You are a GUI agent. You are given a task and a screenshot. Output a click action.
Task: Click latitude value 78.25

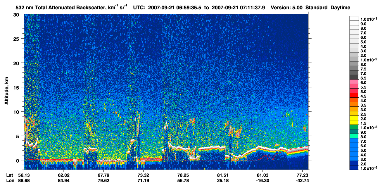tap(183, 175)
